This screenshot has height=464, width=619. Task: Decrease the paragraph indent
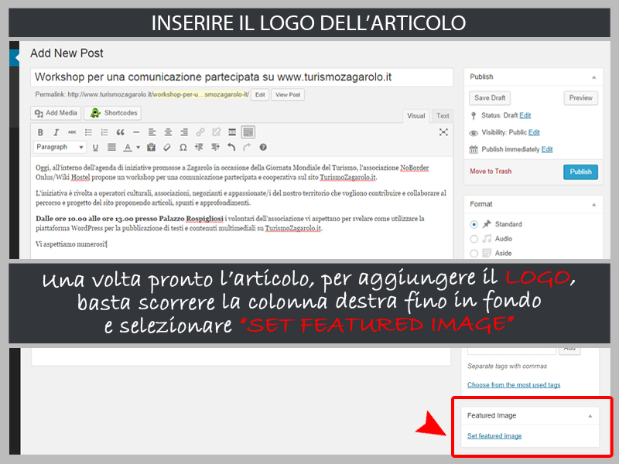199,147
